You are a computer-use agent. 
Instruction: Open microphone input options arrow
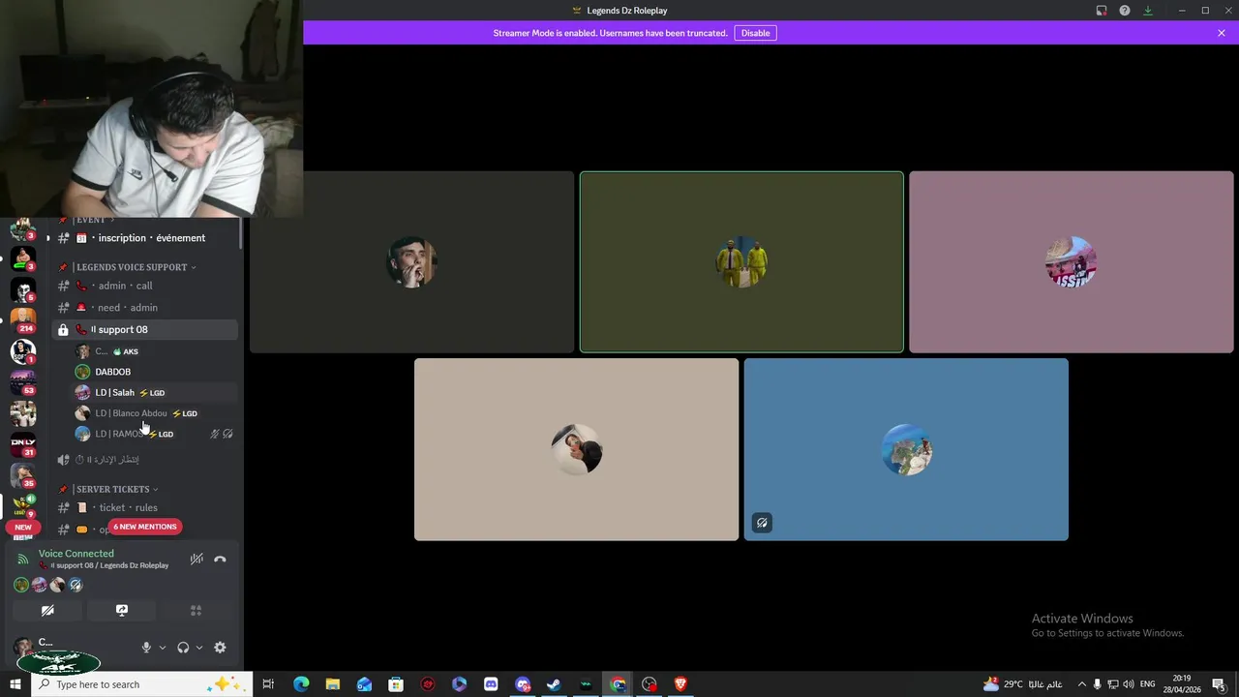[162, 648]
